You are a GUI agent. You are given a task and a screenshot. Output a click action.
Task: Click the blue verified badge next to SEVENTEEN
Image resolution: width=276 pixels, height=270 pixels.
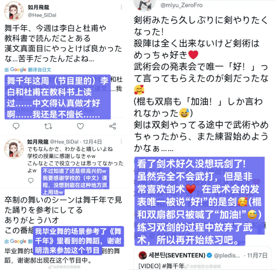click(x=209, y=255)
